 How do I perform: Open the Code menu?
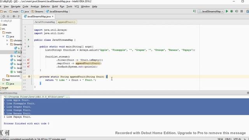[x=25, y=7]
